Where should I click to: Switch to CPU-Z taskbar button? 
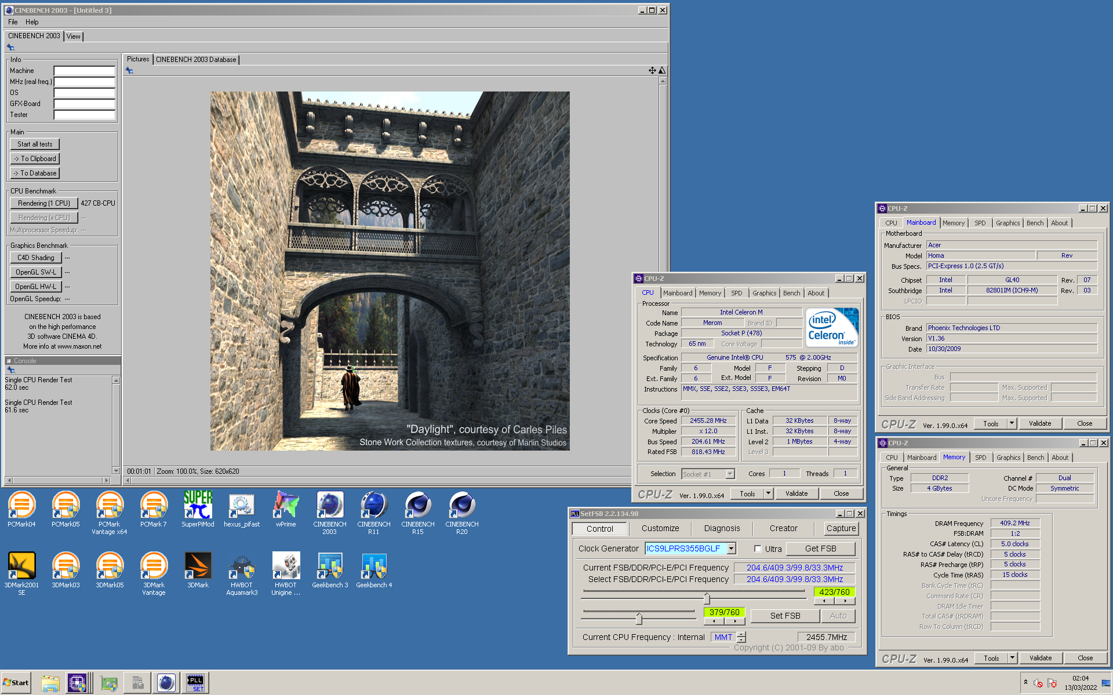(x=77, y=683)
